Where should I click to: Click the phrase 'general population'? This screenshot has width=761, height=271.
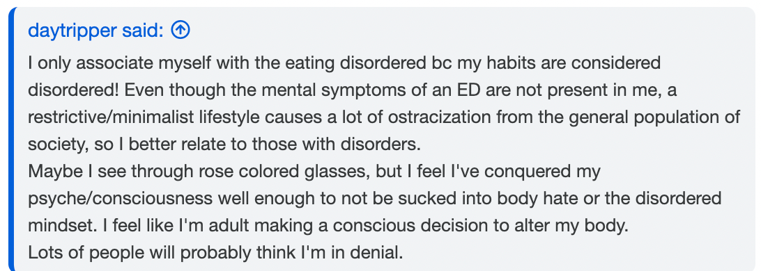pos(644,117)
